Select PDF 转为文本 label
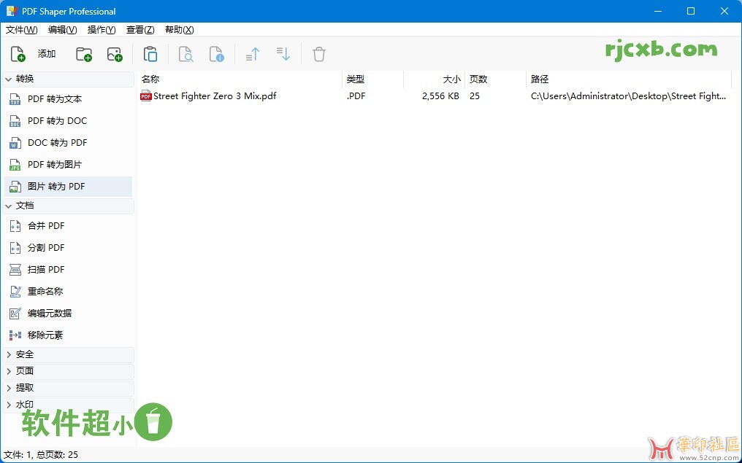Viewport: 742px width, 463px height. pyautogui.click(x=55, y=99)
